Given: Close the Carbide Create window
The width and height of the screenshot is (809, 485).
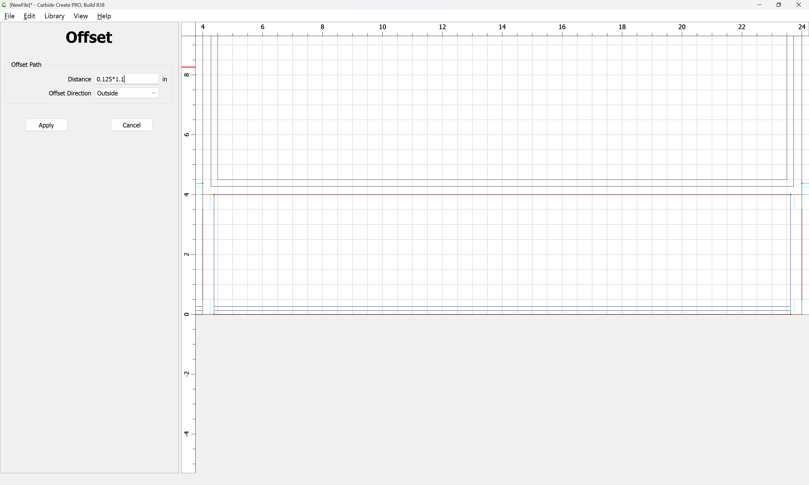Looking at the screenshot, I should [799, 5].
